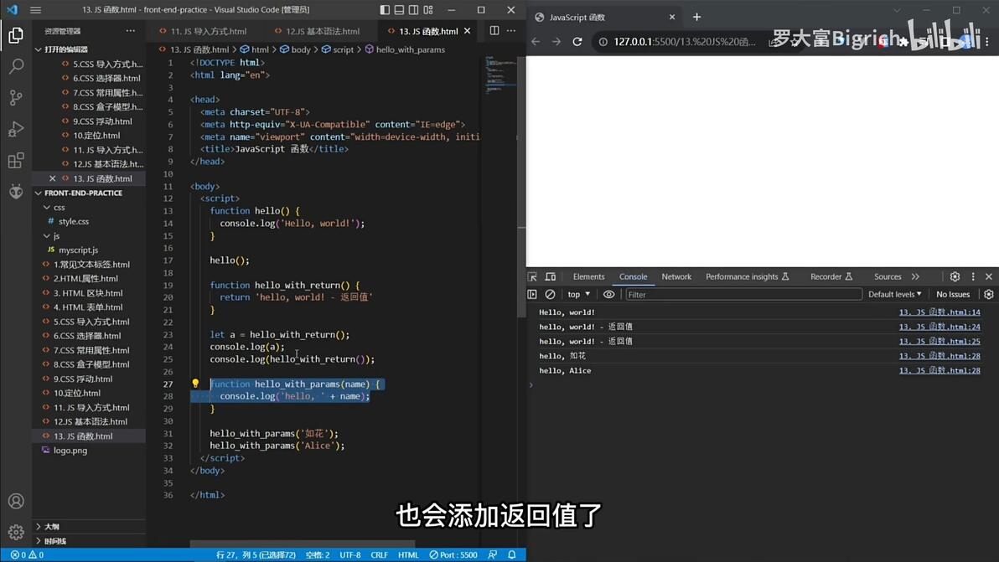Image resolution: width=999 pixels, height=562 pixels.
Task: Open Run and Debug view
Action: (16, 129)
